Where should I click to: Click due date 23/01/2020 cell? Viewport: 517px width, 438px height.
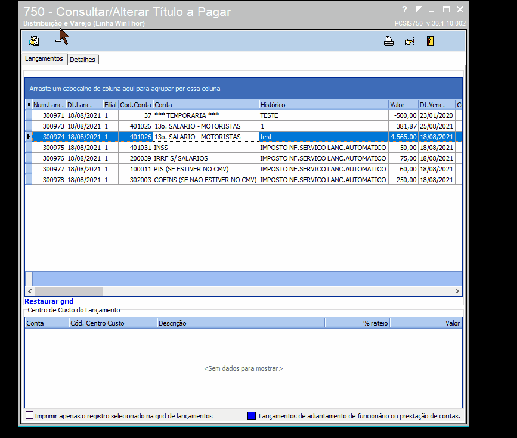437,115
